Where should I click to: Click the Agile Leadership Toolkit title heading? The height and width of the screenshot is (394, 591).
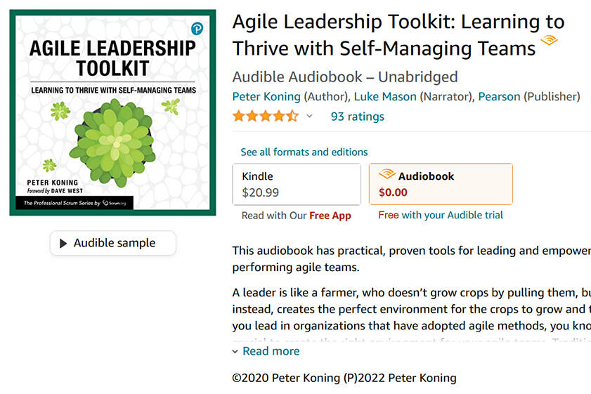click(398, 35)
